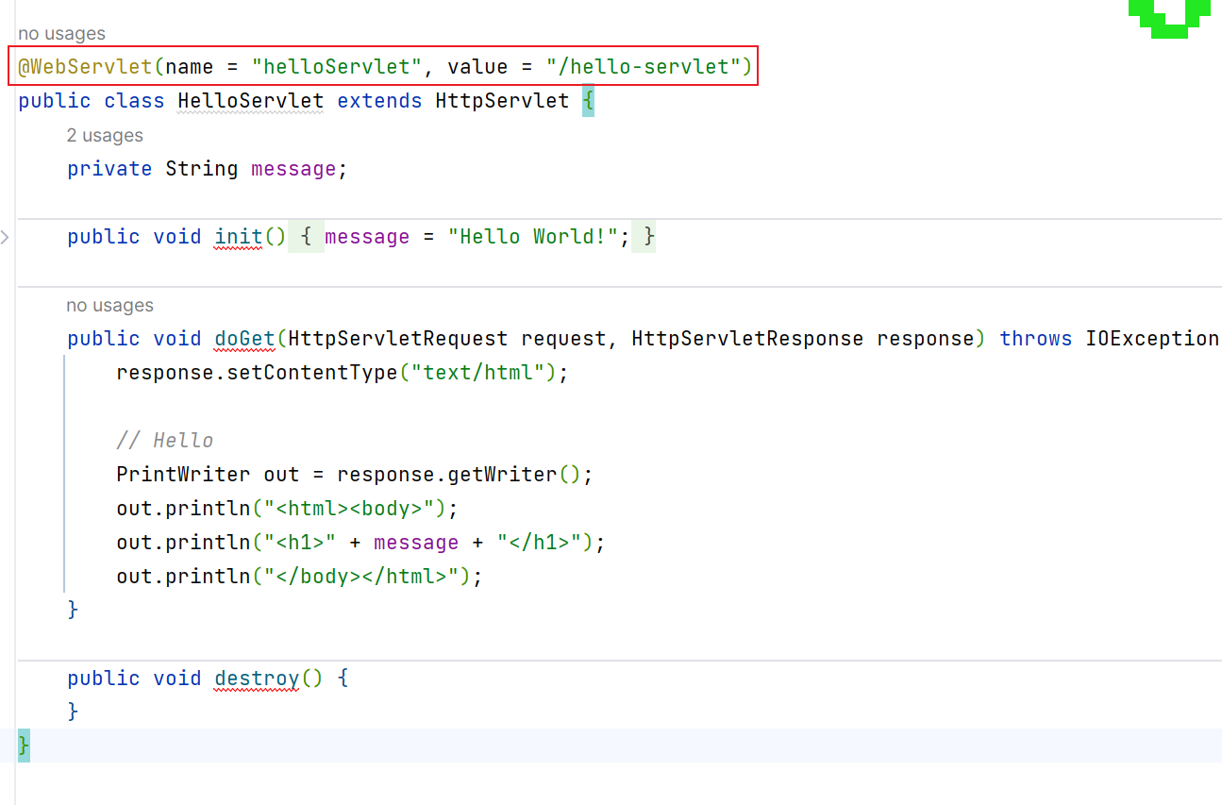Click the request parameter name
The width and height of the screenshot is (1222, 805).
click(563, 339)
